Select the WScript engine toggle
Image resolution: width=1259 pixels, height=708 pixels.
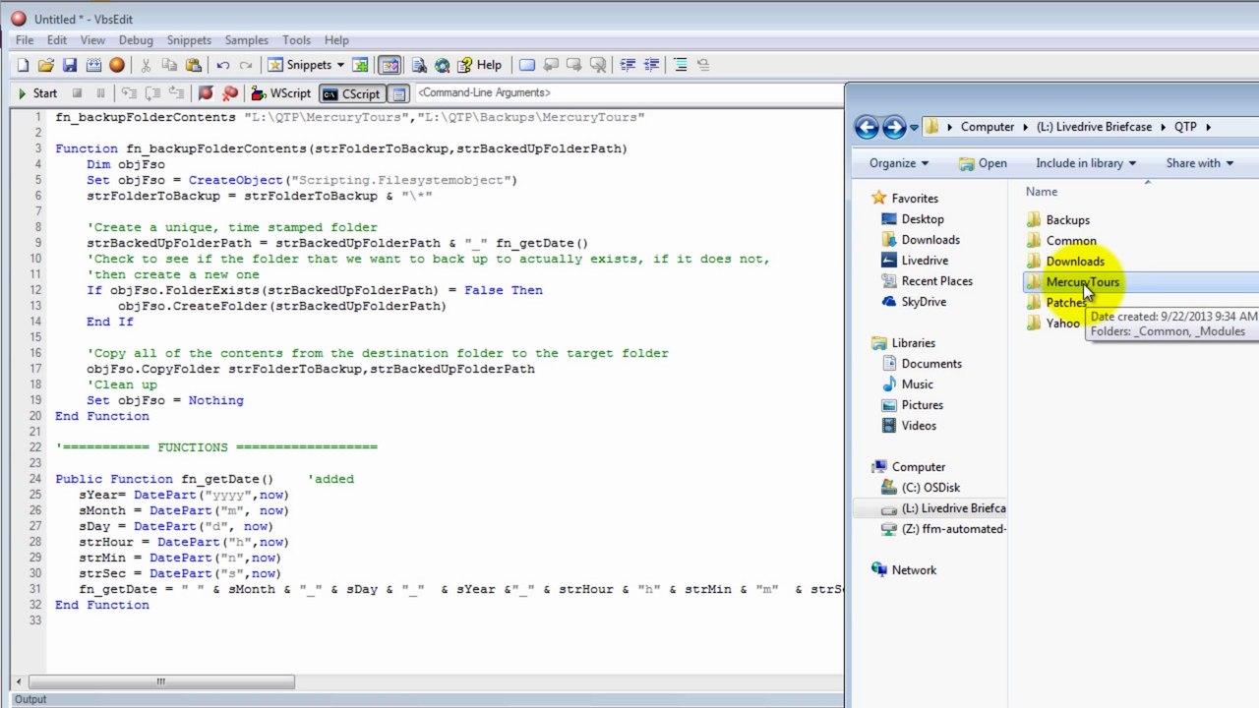pyautogui.click(x=281, y=93)
